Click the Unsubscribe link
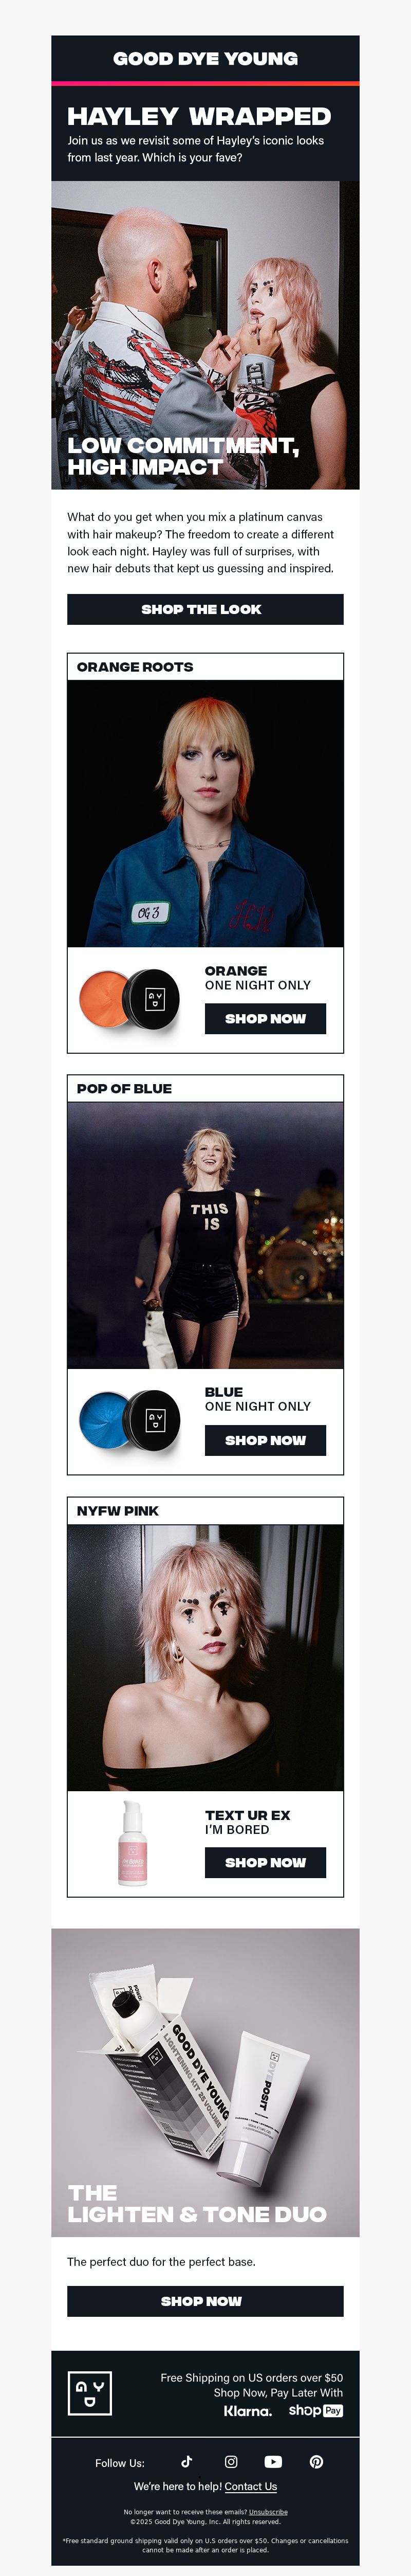 (268, 2512)
